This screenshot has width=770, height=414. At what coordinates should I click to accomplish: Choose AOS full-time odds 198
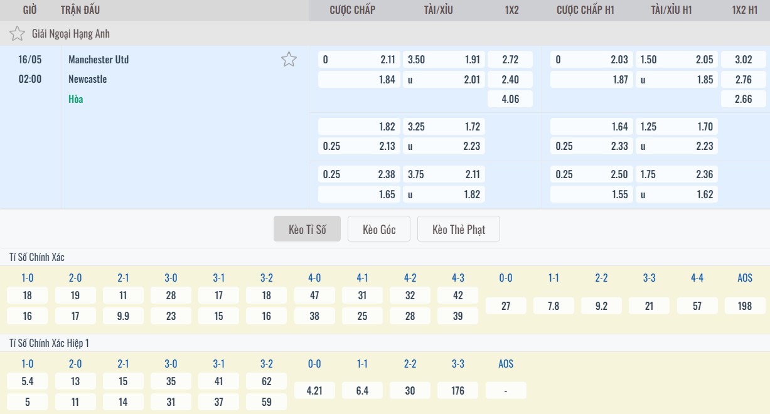click(x=744, y=306)
